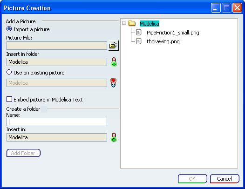This screenshot has height=189, width=245.
Task: Click file icon next to tbdrawing.png
Action: coord(139,41)
